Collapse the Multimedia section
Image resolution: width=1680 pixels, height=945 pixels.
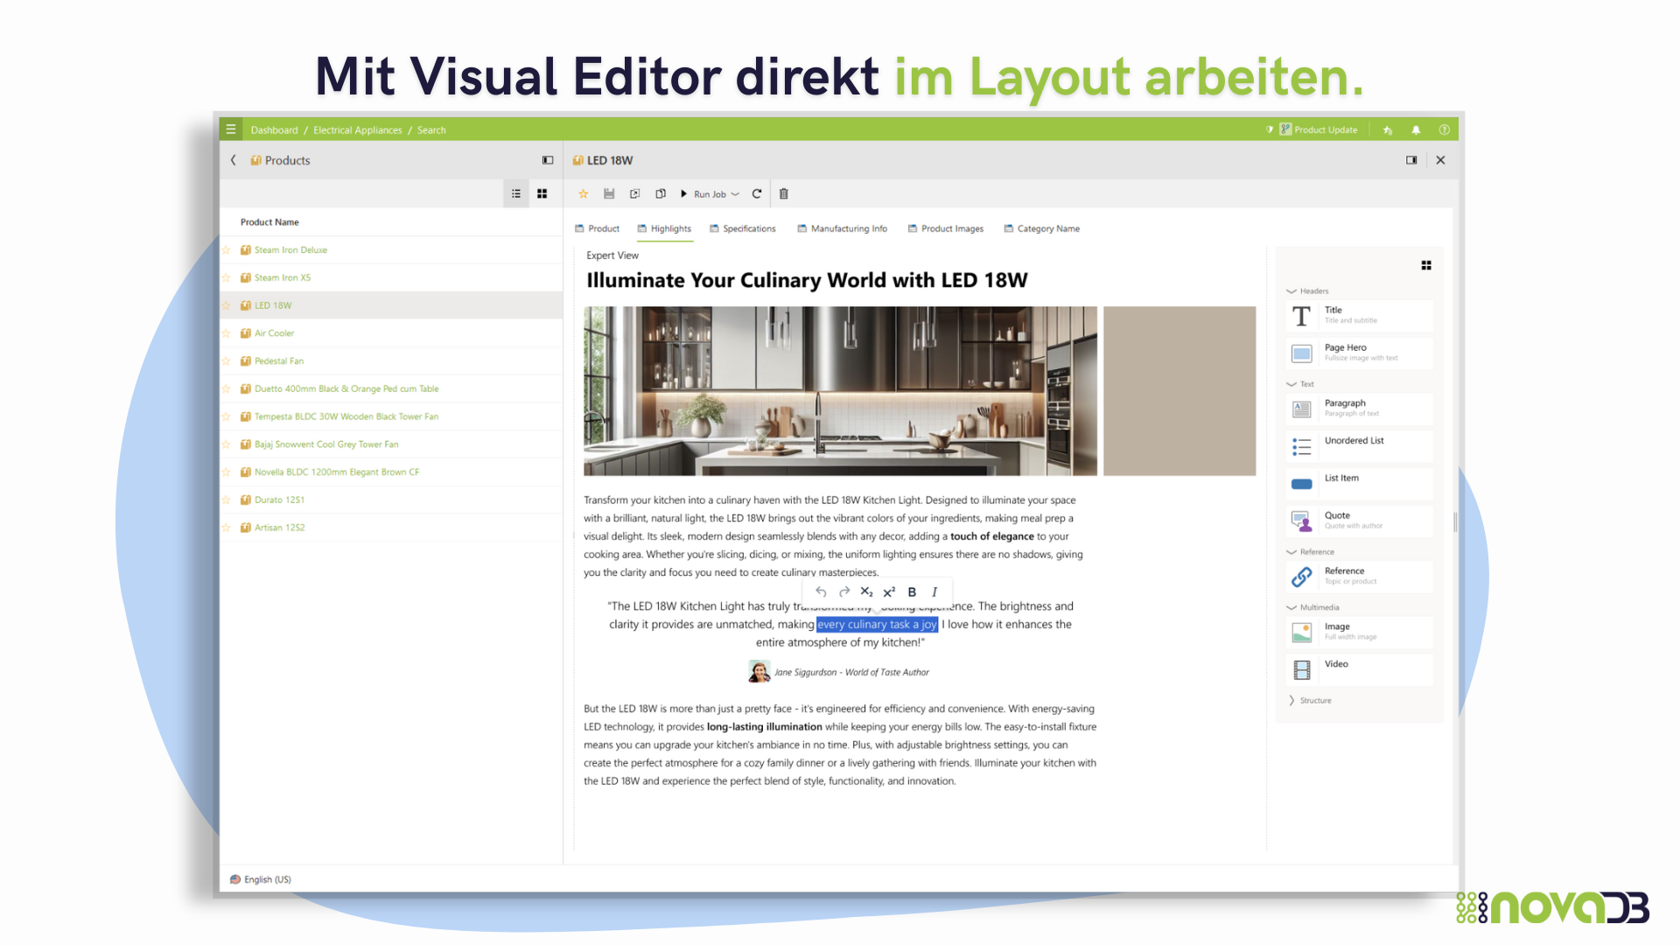click(1312, 607)
